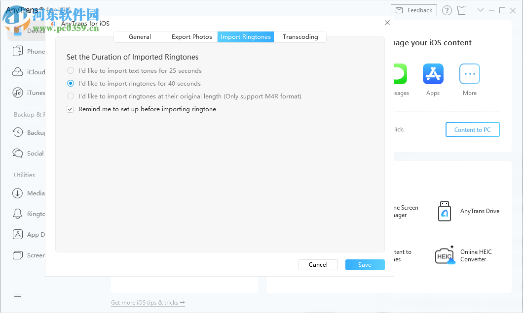The width and height of the screenshot is (523, 313).
Task: Open the Export Photos tab
Action: (x=191, y=37)
